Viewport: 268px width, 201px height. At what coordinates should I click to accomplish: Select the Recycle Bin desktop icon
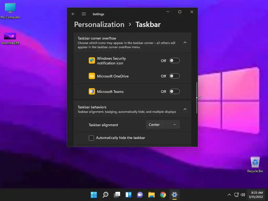pos(255,165)
